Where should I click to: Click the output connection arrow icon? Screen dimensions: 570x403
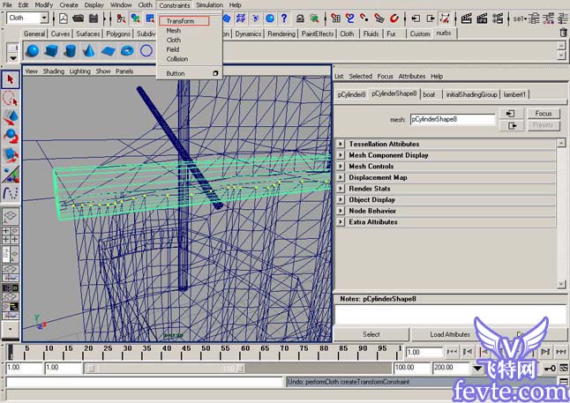(512, 126)
